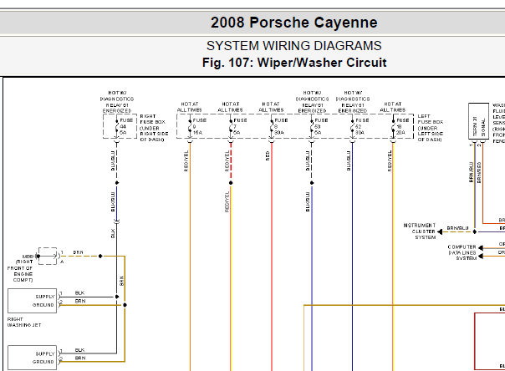Click the Right Washing Jet component box
505x371 pixels.
[33, 301]
